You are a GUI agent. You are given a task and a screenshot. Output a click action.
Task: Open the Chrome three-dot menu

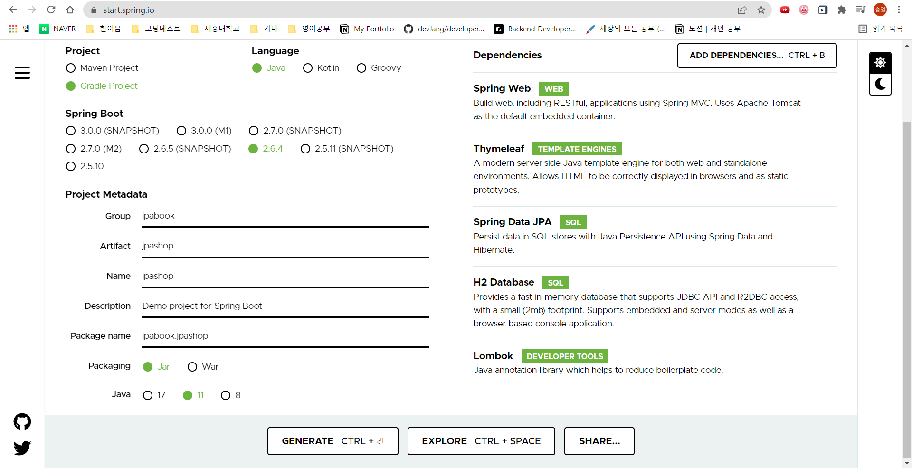coord(899,10)
